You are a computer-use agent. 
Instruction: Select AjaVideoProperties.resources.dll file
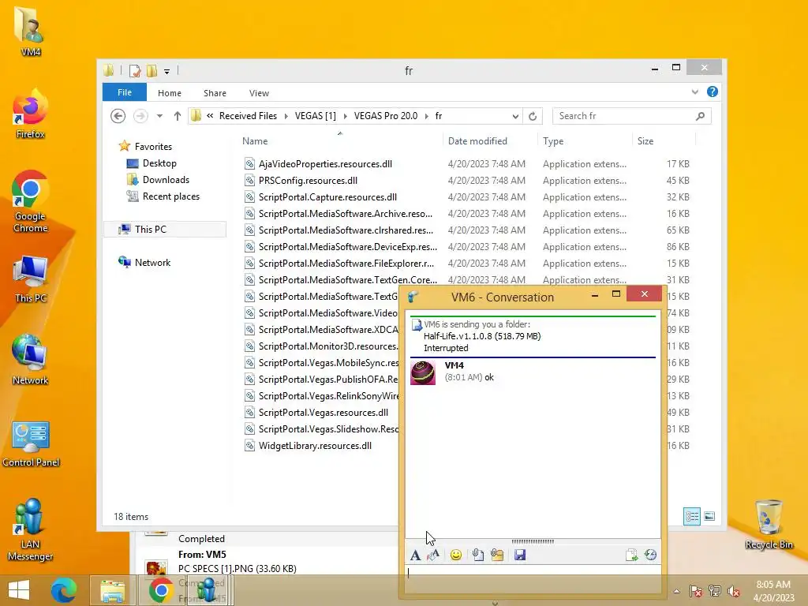(x=325, y=164)
